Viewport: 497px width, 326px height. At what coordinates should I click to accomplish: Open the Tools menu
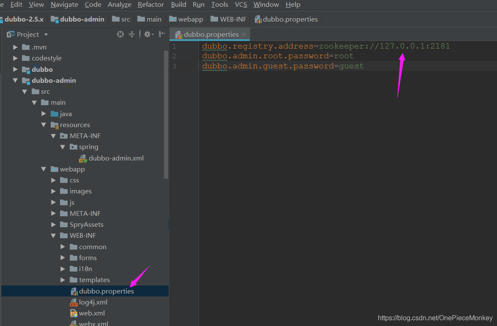pos(220,5)
